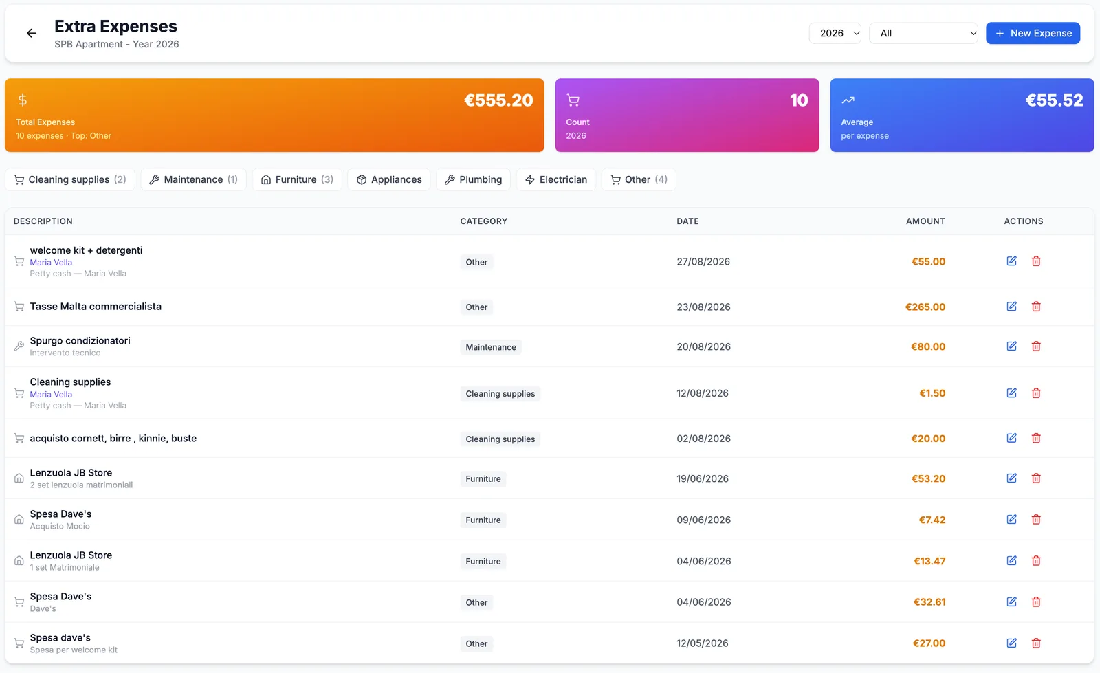
Task: Delete the acquisto cornett, birre expense
Action: click(x=1036, y=439)
